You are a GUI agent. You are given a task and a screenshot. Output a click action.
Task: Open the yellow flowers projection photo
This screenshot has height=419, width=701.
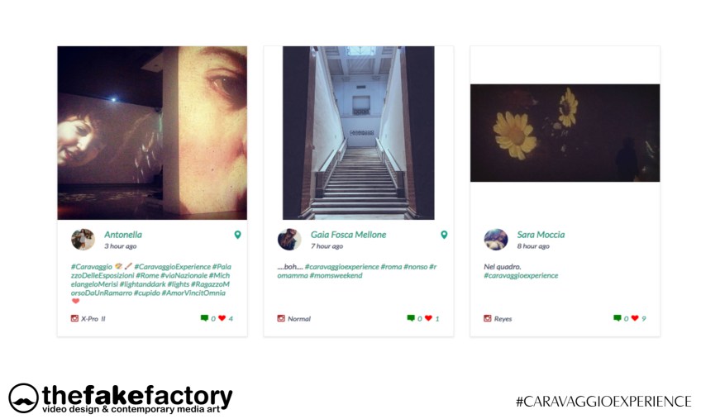click(565, 133)
